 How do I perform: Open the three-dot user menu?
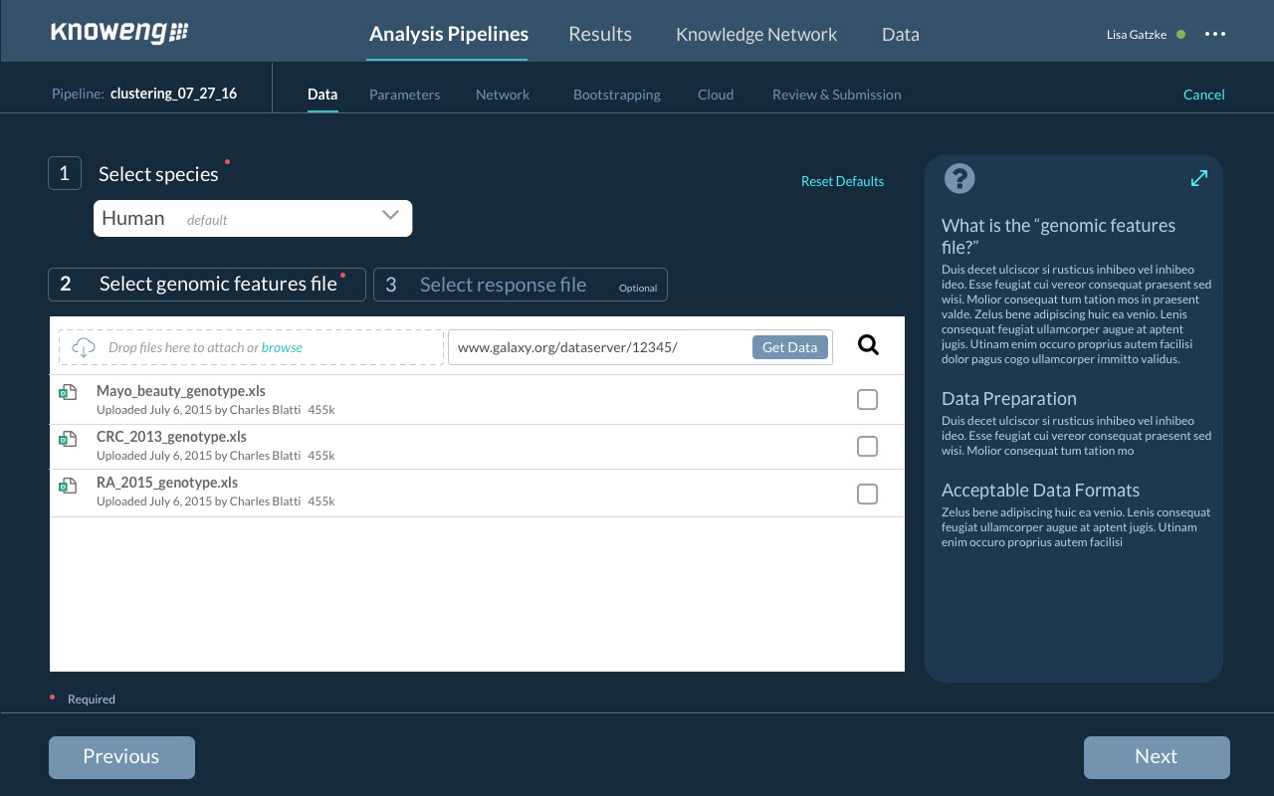click(x=1214, y=34)
